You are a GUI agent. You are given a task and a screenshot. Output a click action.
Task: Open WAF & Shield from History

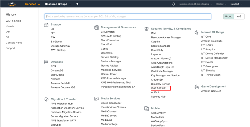pos(13,21)
